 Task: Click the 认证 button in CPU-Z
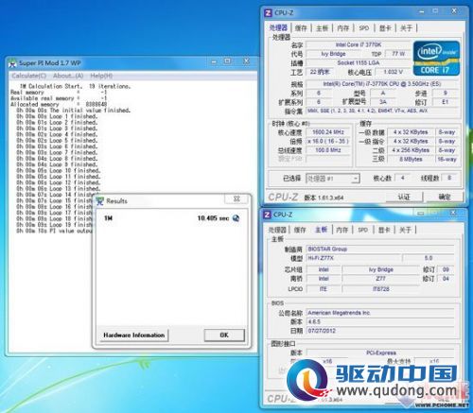pyautogui.click(x=404, y=198)
